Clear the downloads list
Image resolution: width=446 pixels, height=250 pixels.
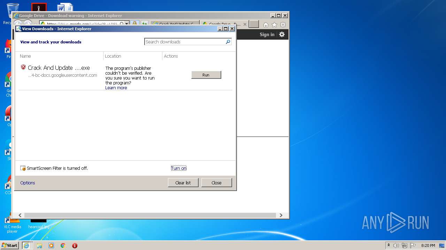coord(183,183)
